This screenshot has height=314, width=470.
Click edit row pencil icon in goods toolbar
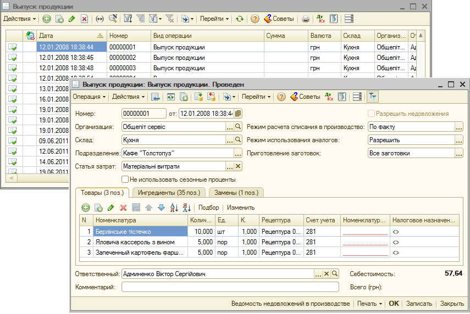(111, 208)
